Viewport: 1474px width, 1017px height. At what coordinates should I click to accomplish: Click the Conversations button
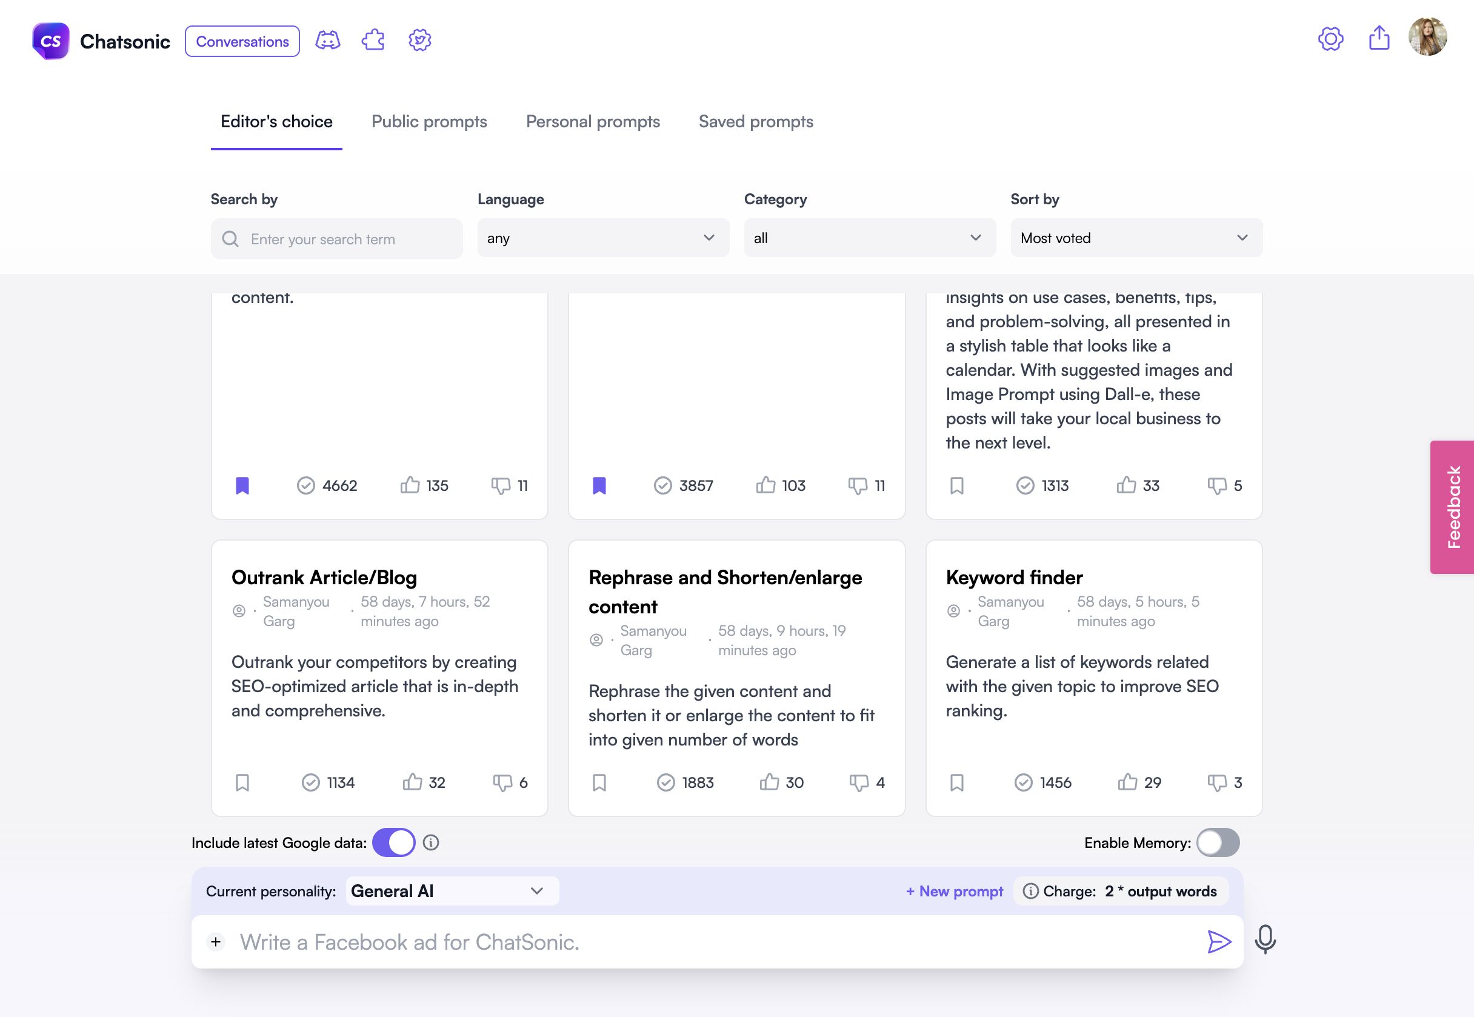242,41
